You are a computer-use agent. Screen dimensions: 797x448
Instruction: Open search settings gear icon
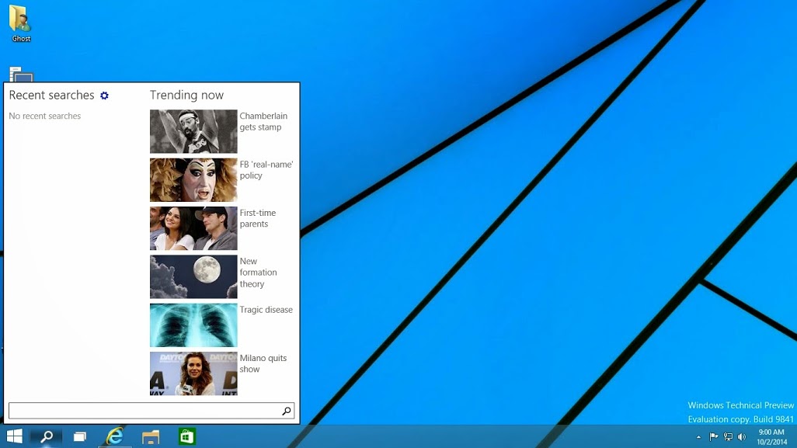pyautogui.click(x=104, y=96)
